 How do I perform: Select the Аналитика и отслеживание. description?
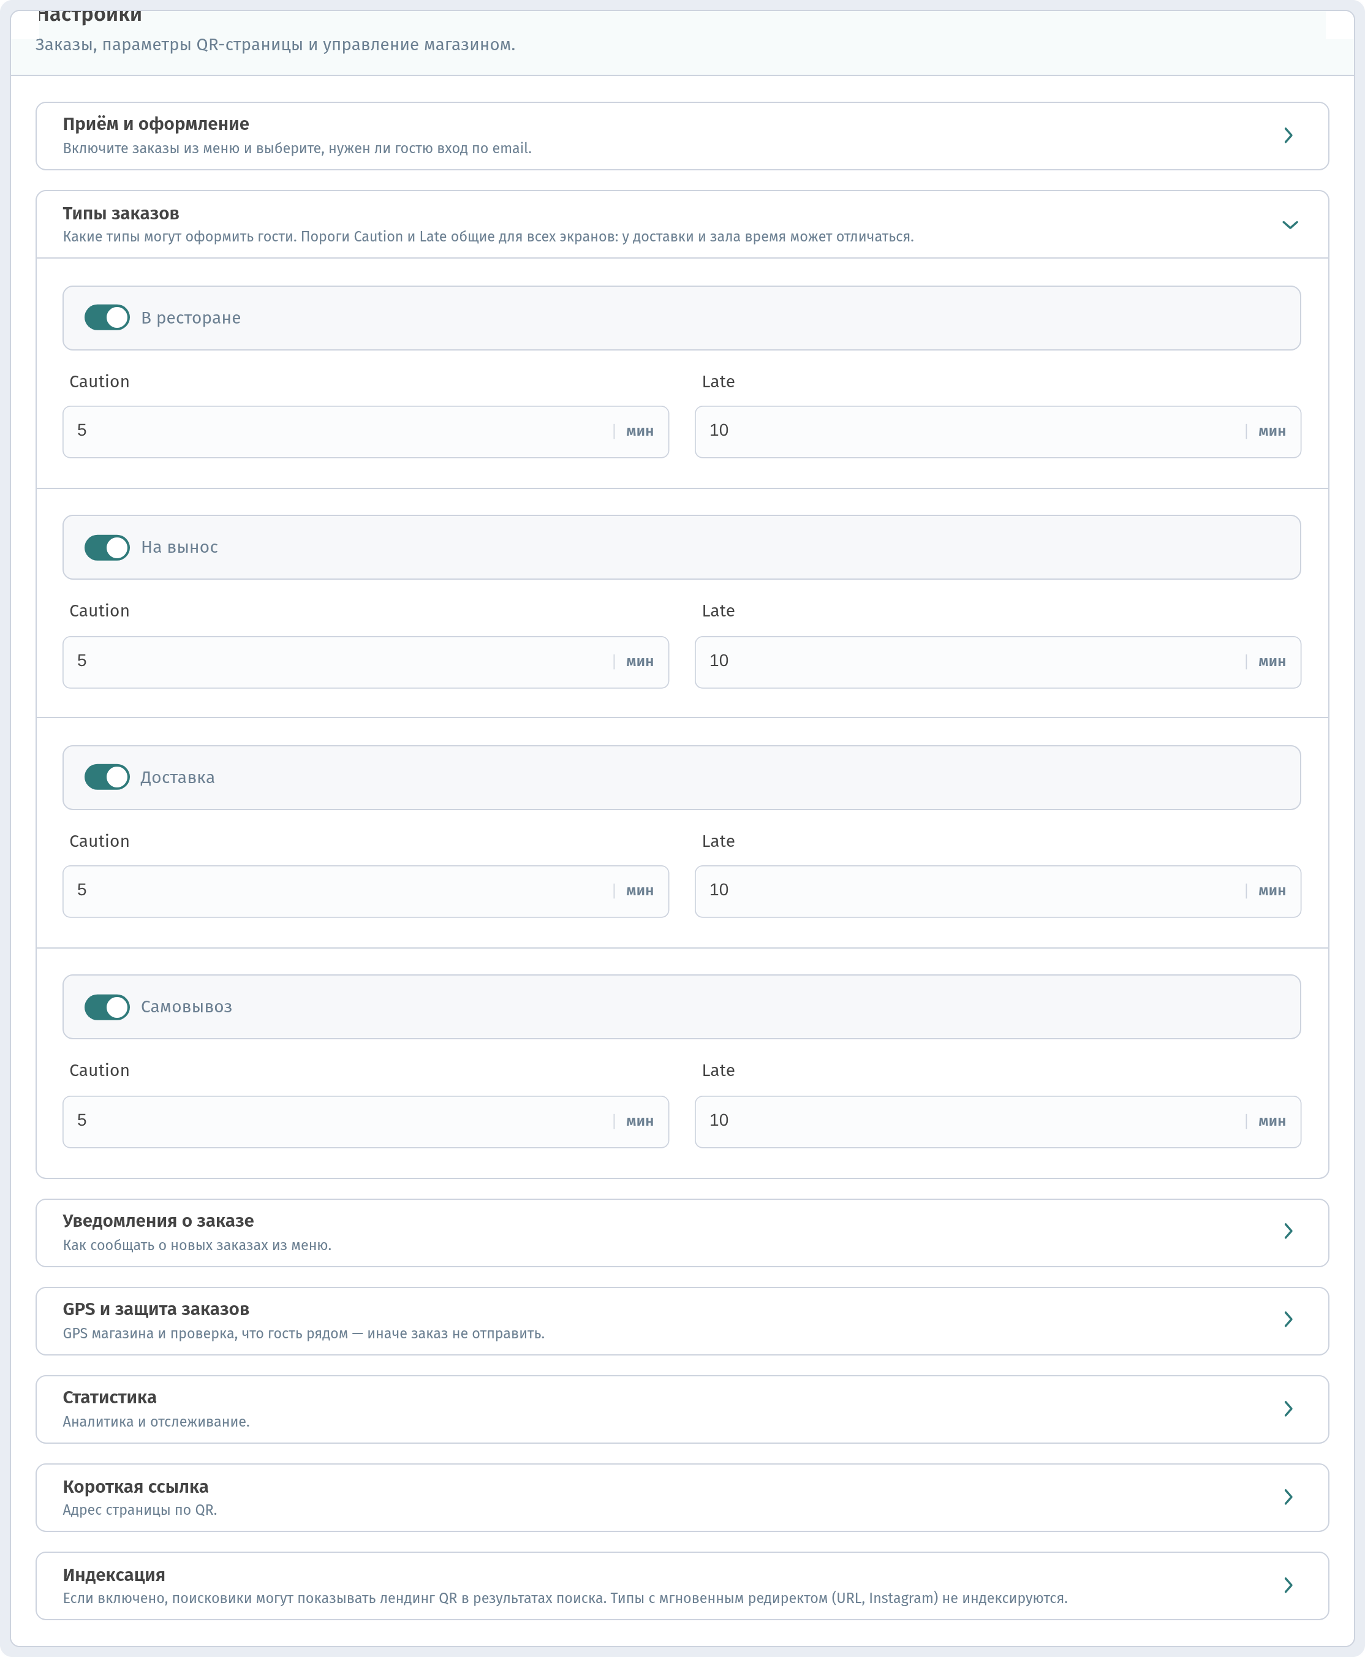click(x=156, y=1422)
